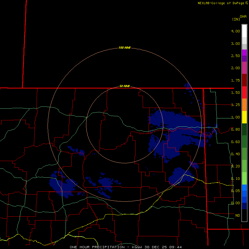249x249 pixels.
Task: Click the 3.00 legend value
Action: point(235,43)
